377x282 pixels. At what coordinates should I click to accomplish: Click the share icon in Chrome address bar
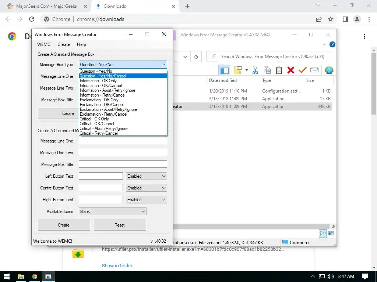coord(319,19)
